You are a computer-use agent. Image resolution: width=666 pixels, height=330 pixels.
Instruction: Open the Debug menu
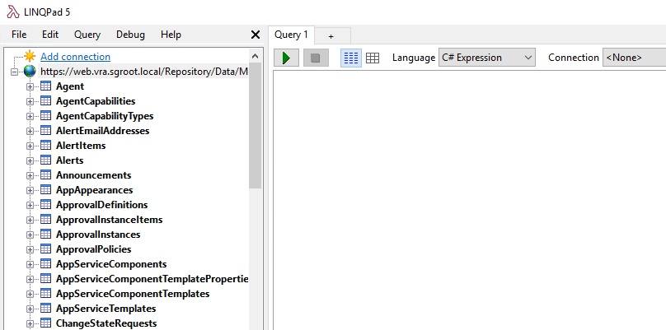point(130,35)
